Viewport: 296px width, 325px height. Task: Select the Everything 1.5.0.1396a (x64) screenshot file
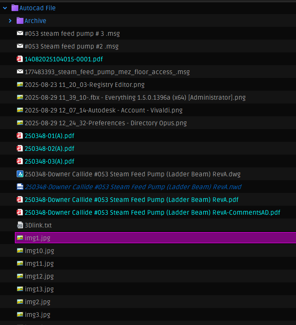coord(135,98)
